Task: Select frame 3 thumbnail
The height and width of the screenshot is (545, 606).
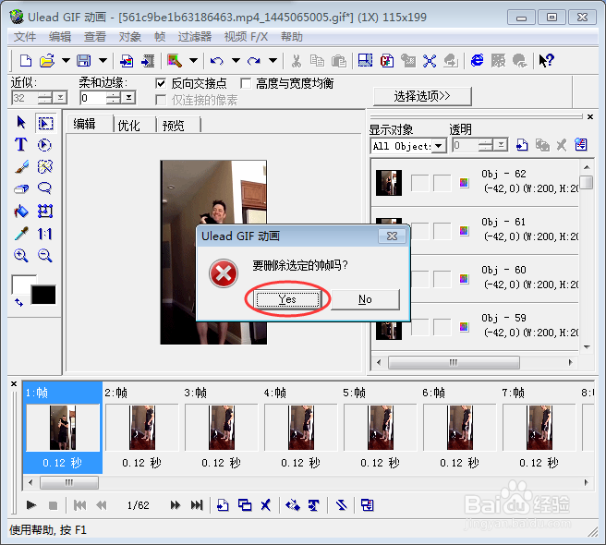Action: point(222,427)
